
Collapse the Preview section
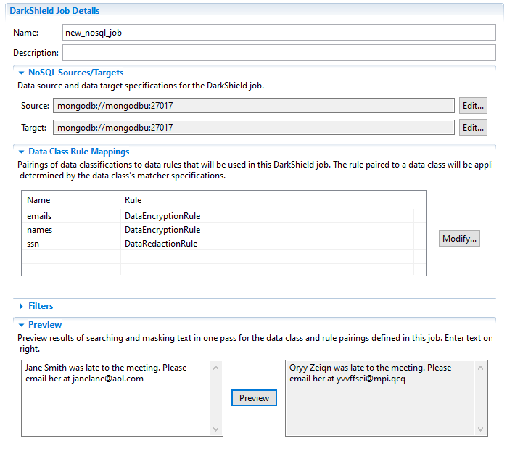[x=22, y=325]
